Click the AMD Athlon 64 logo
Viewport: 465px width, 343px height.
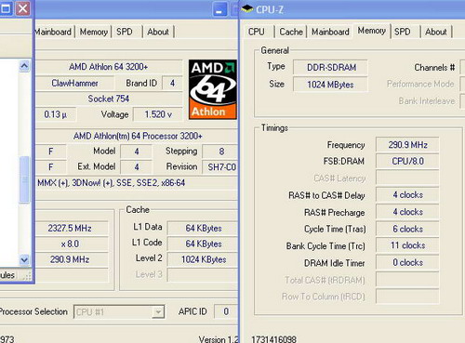point(213,89)
